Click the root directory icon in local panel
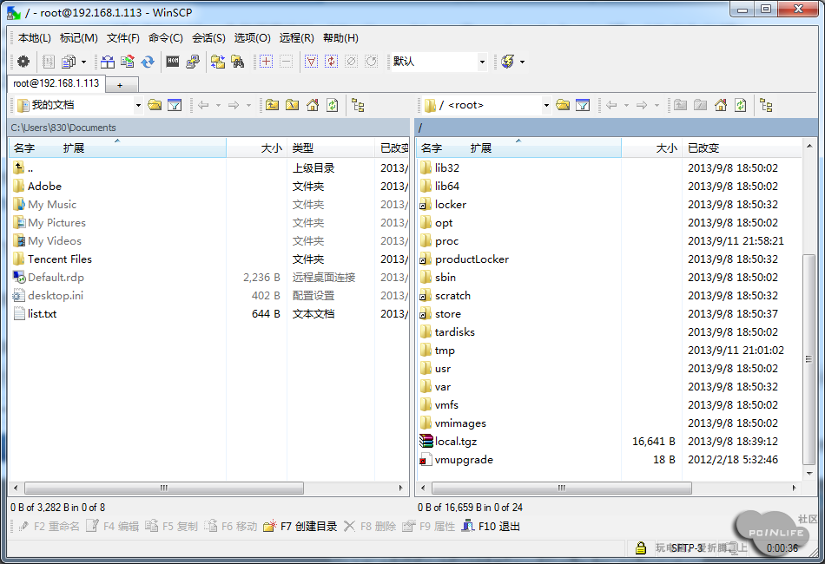The height and width of the screenshot is (564, 825). click(x=292, y=105)
